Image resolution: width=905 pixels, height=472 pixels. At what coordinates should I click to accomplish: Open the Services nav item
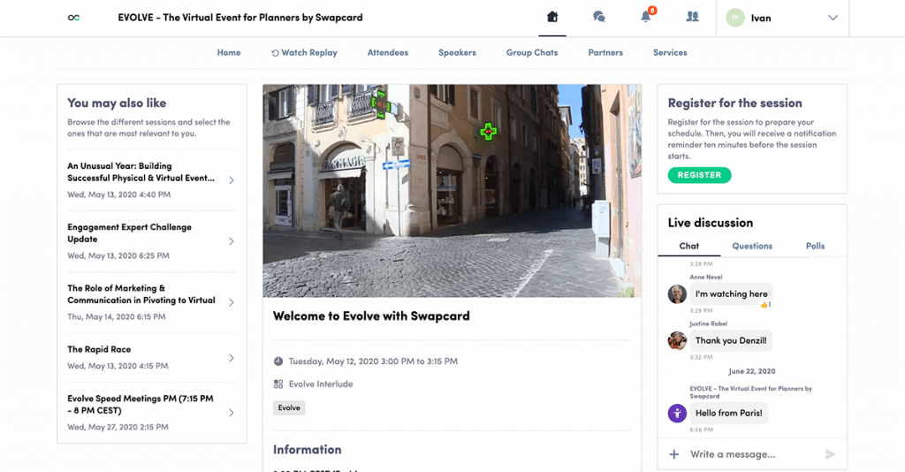tap(670, 52)
